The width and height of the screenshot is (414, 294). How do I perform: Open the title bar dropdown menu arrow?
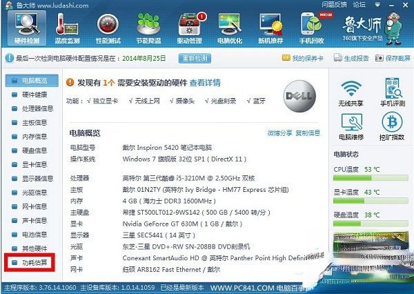point(377,5)
